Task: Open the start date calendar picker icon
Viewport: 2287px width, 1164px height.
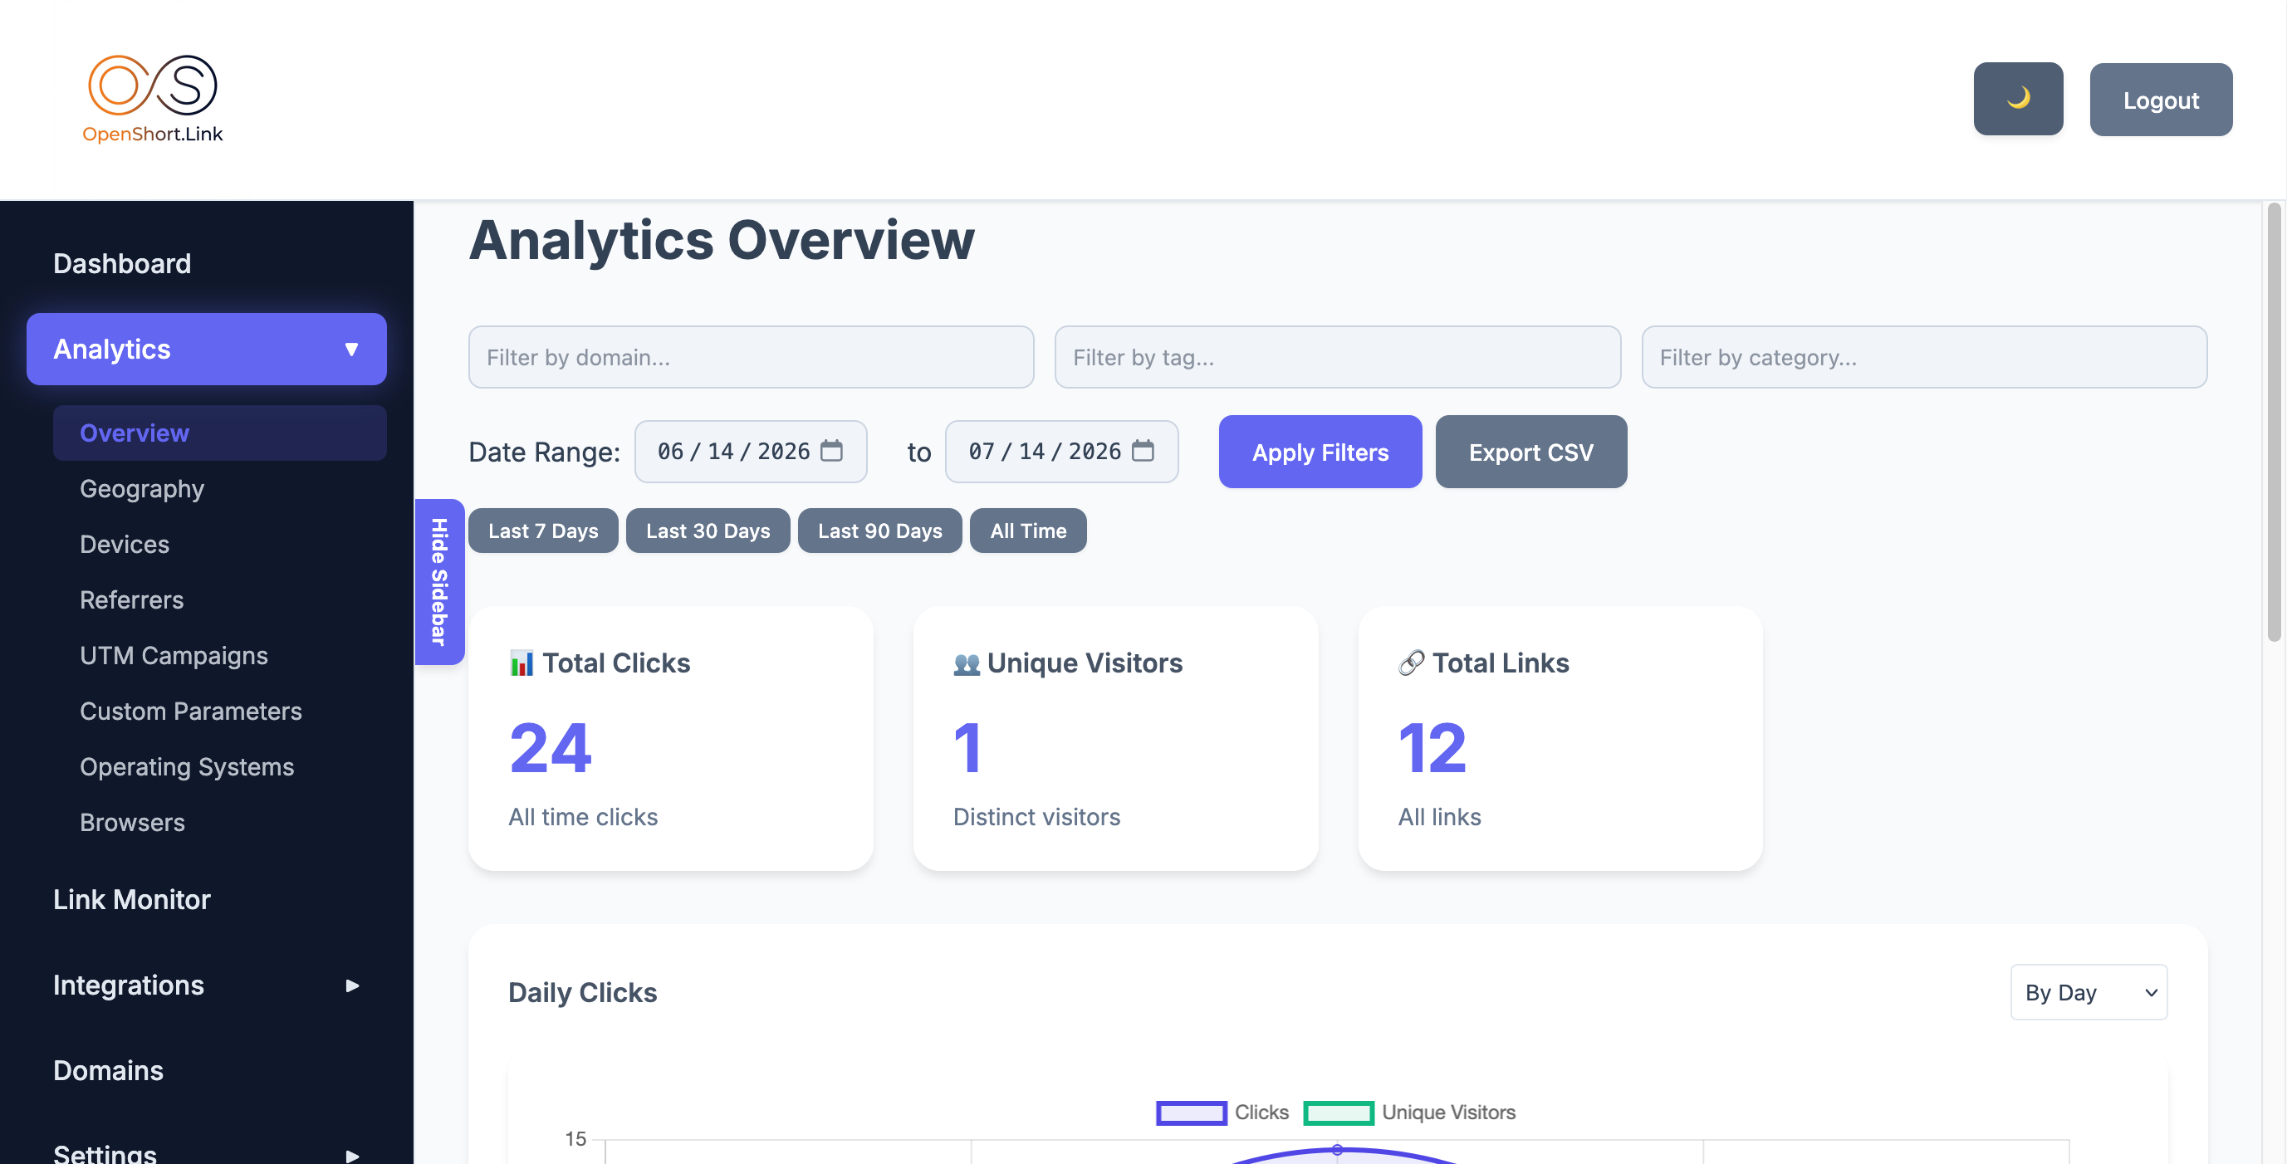Action: (x=831, y=450)
